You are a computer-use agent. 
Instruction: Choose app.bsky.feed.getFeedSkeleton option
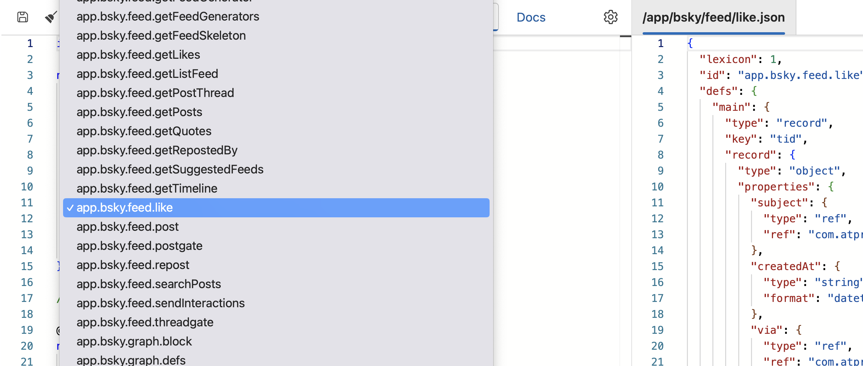click(x=161, y=36)
